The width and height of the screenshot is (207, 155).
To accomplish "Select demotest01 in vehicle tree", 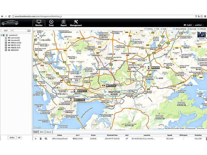I will (x=16, y=38).
